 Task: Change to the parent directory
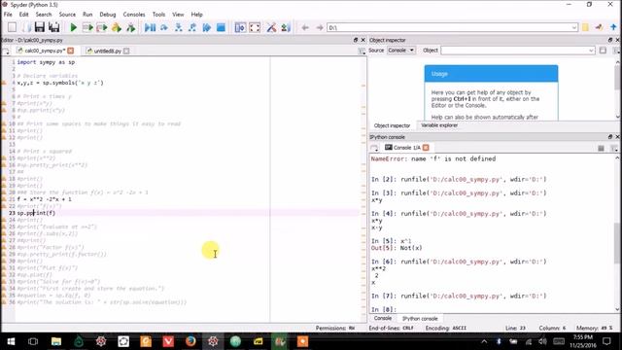613,27
